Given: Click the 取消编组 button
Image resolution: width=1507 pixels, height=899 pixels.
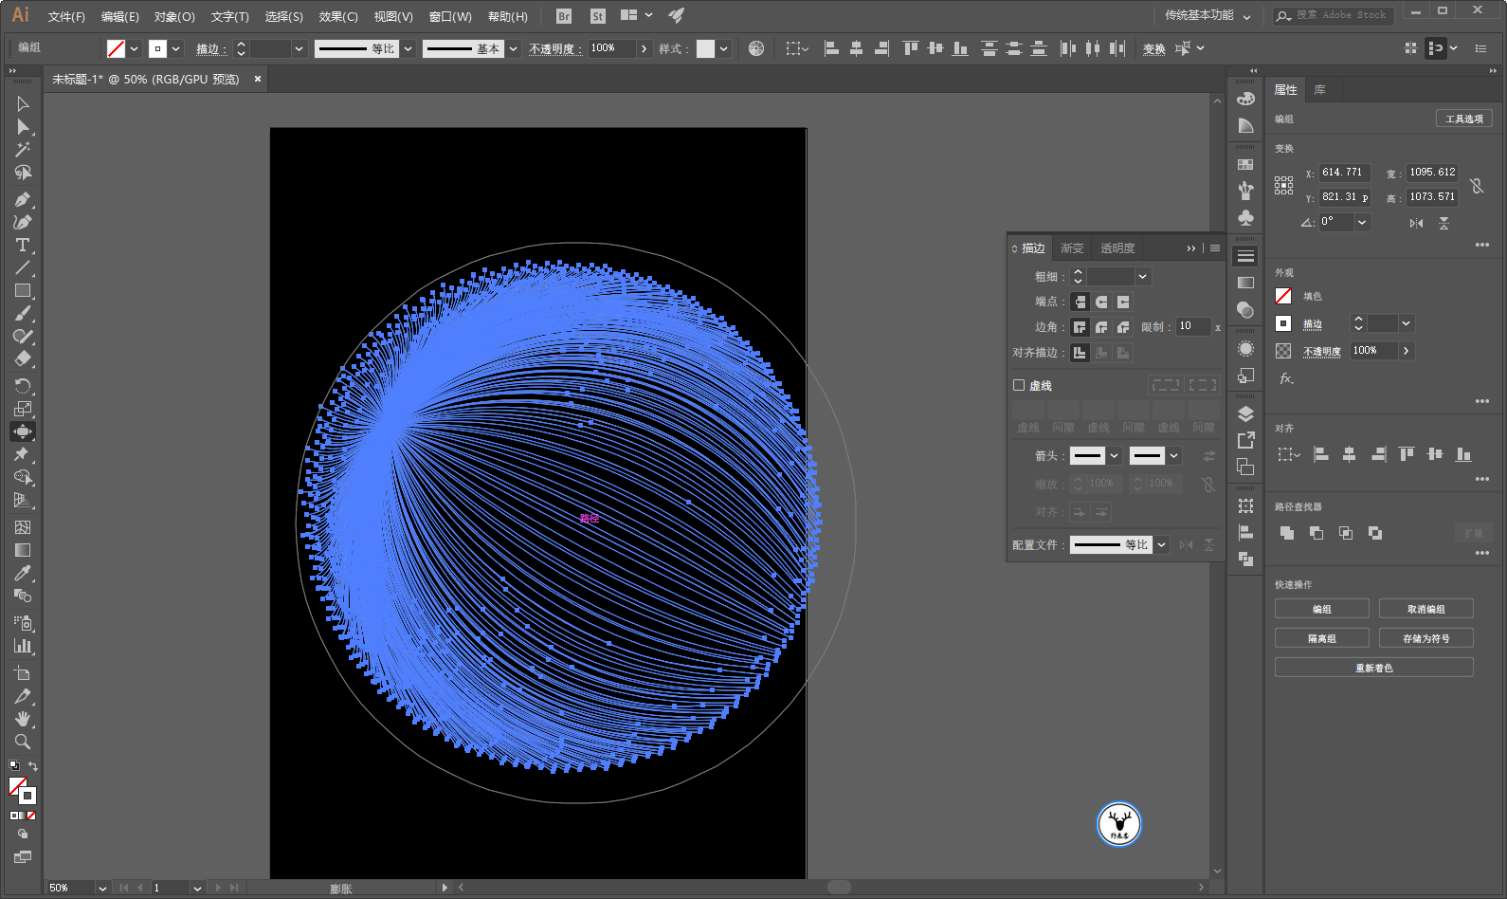Looking at the screenshot, I should [1426, 609].
